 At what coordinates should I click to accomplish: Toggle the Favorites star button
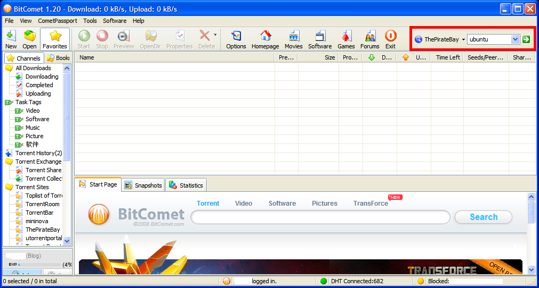point(55,39)
